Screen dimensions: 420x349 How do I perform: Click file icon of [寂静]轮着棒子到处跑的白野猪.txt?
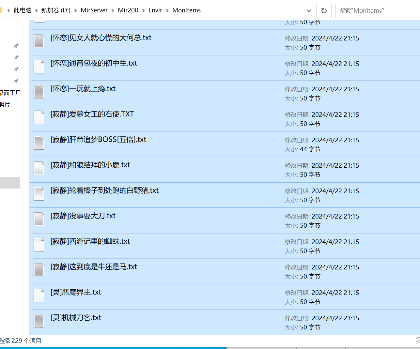[39, 194]
